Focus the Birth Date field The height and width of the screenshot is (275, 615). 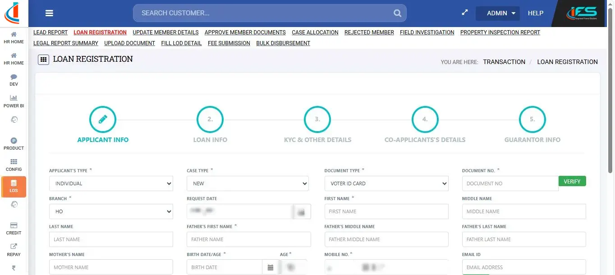(225, 267)
